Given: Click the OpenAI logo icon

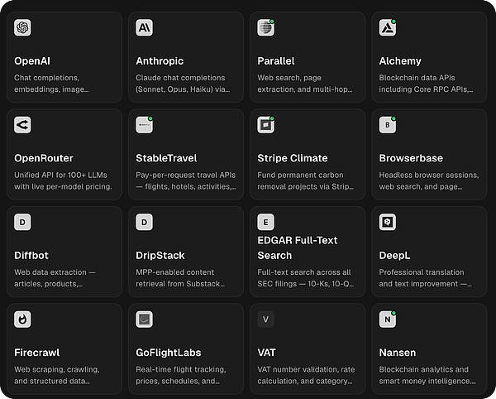Looking at the screenshot, I should (x=22, y=27).
